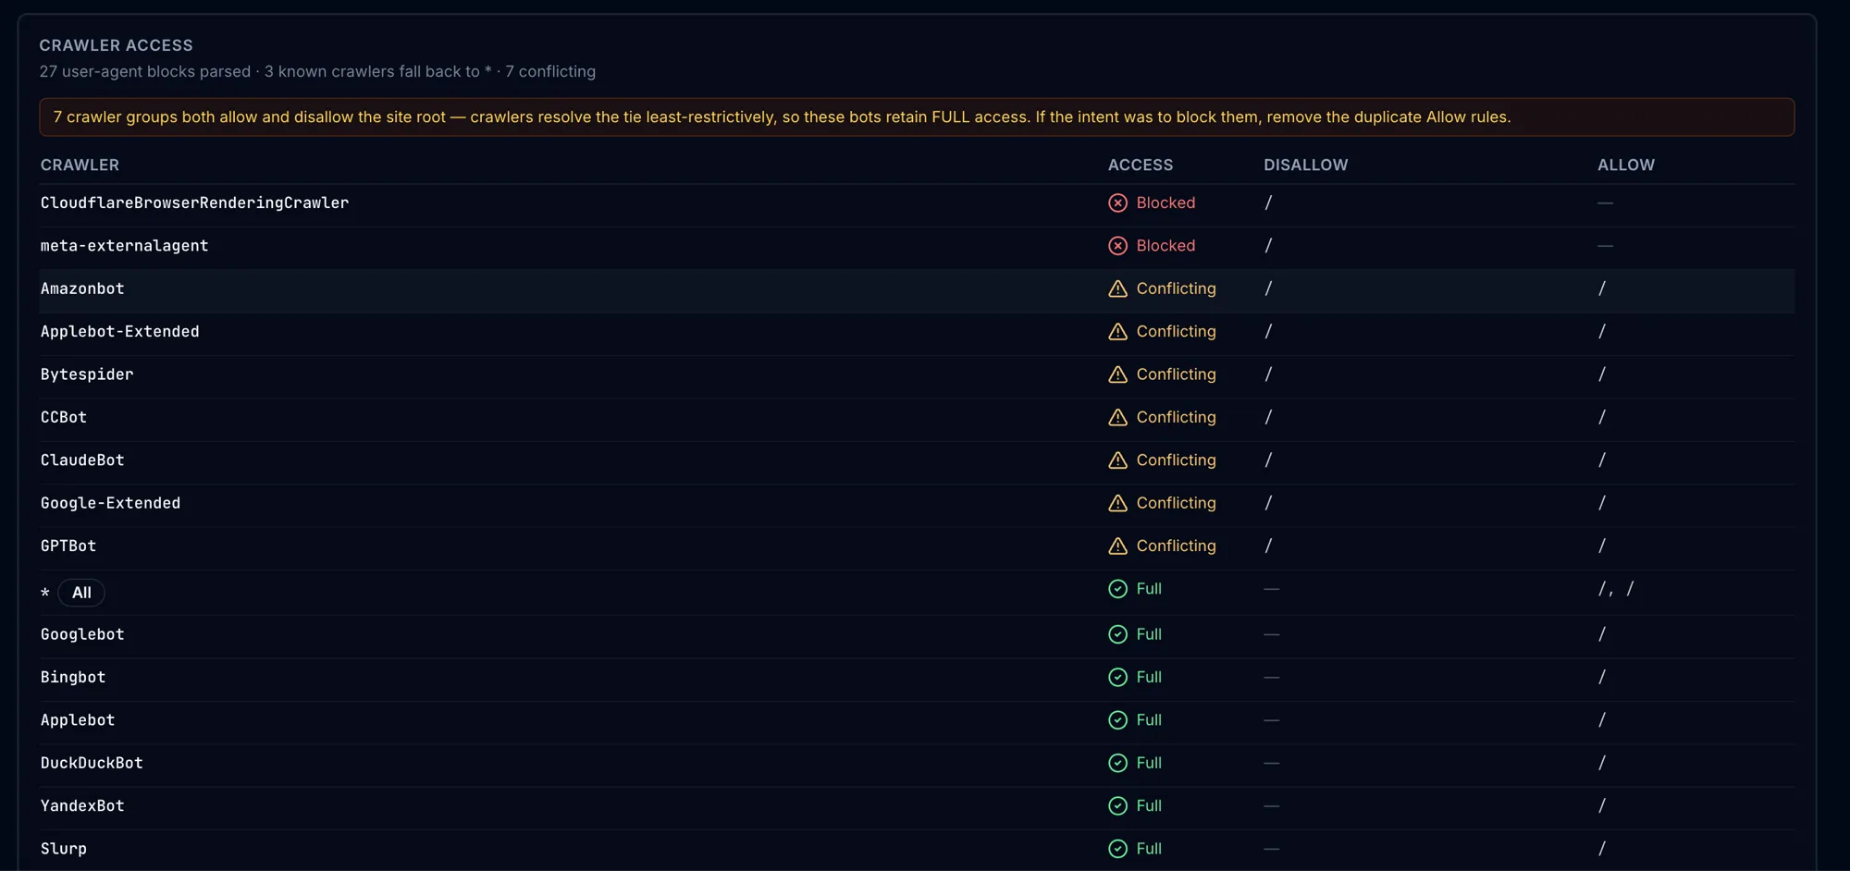Click the warning icon in CCBot row
Screen dimensions: 1850x871
pyautogui.click(x=1117, y=417)
